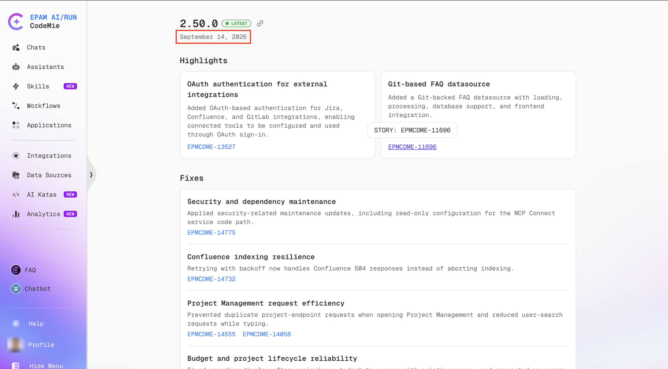Click the FAQ assistant avatar icon
668x369 pixels.
click(x=16, y=270)
